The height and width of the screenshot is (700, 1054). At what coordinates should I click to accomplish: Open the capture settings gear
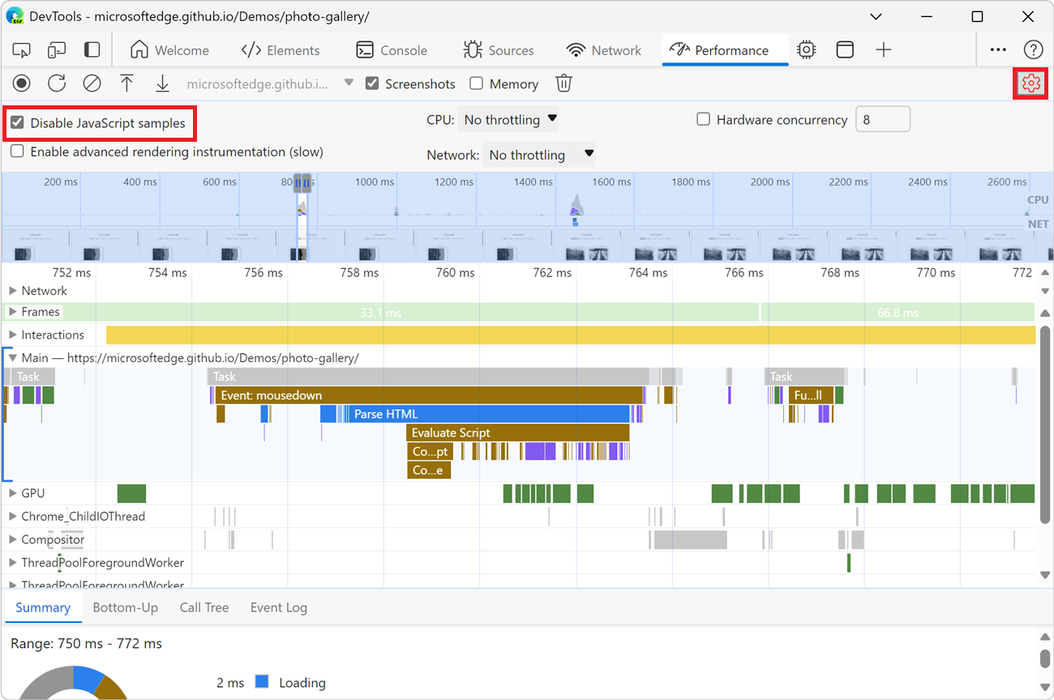point(1029,83)
